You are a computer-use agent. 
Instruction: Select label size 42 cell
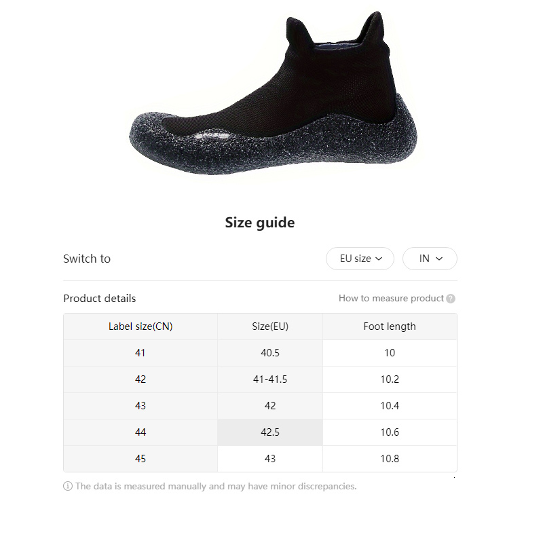[141, 379]
